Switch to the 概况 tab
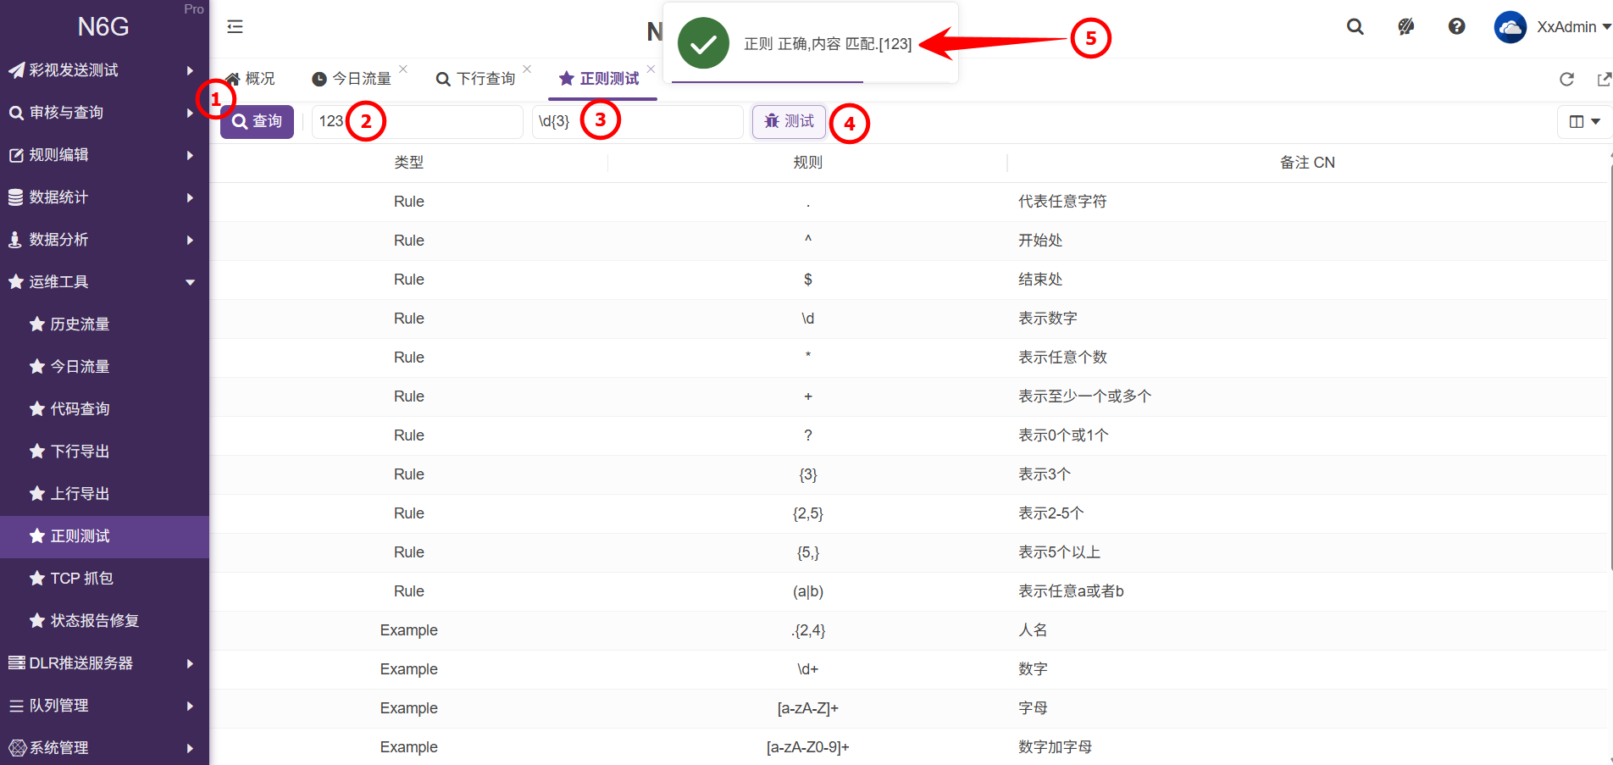The width and height of the screenshot is (1613, 765). coord(251,79)
